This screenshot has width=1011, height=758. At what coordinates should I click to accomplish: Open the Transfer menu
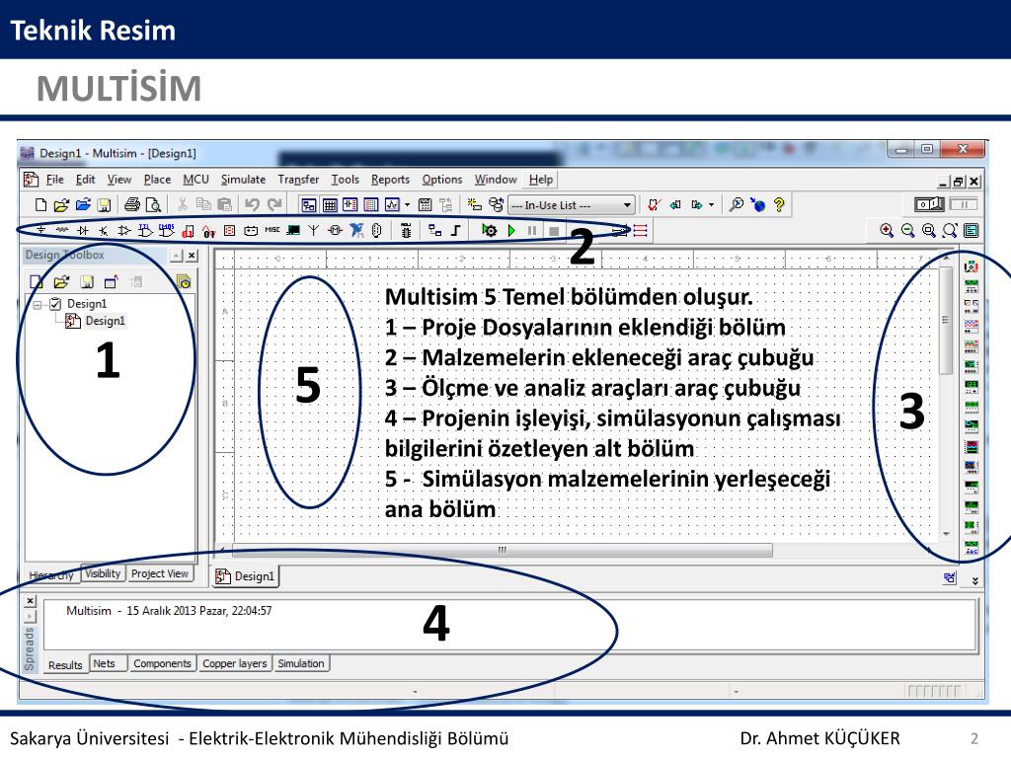(298, 180)
